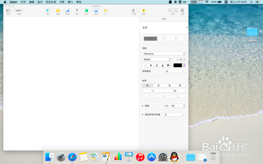The image size is (263, 164).
Task: Open the color wheel picker
Action: tap(184, 65)
